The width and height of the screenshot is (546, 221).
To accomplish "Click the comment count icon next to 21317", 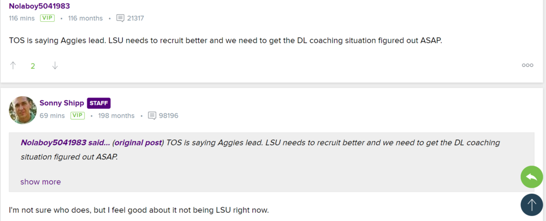I will 120,18.
